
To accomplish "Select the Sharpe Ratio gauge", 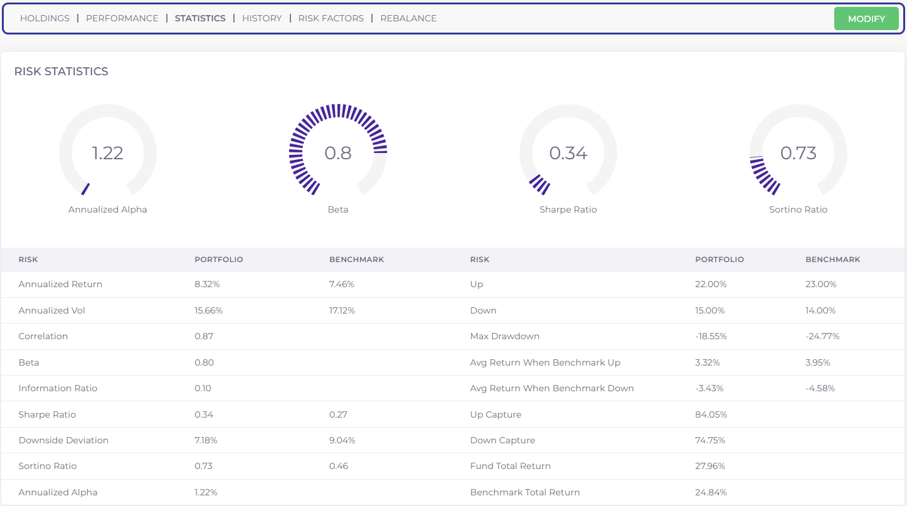I will click(568, 153).
